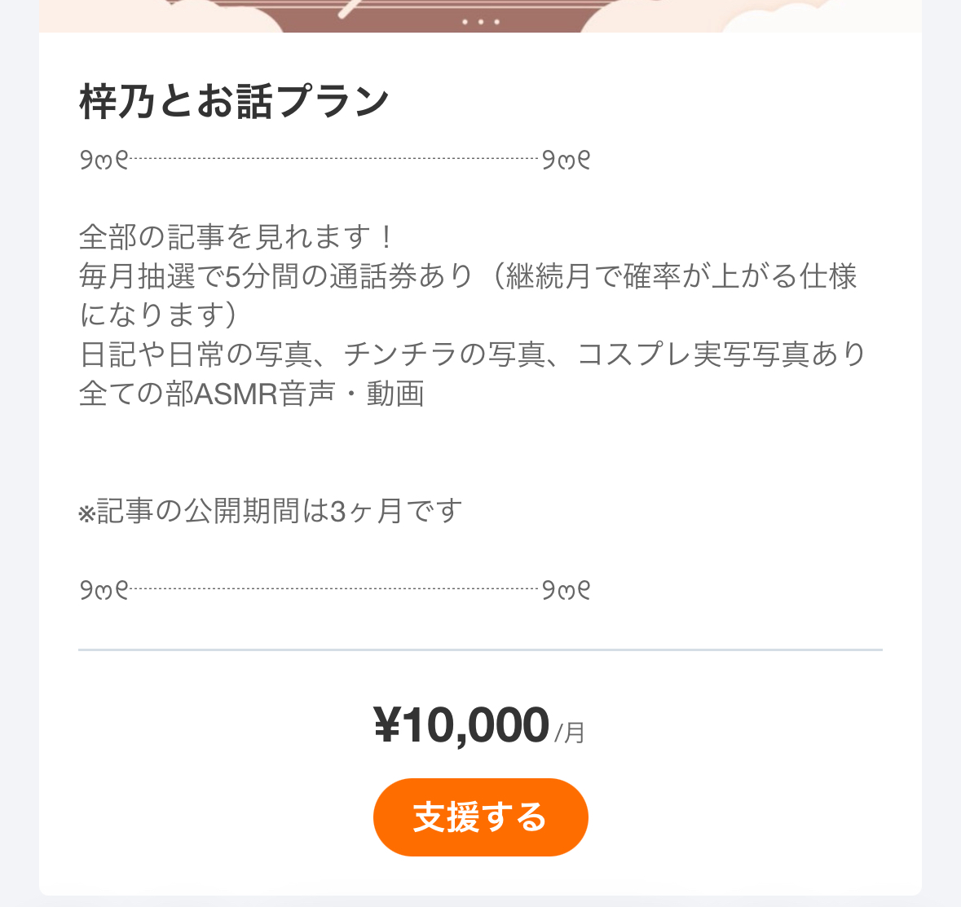Click the lower dotted divider line

coord(334,588)
